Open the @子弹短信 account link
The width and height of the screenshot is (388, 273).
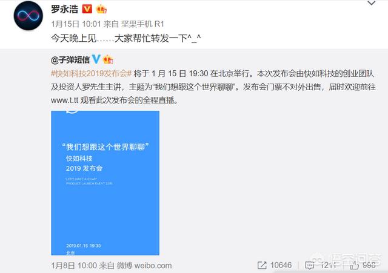[70, 59]
